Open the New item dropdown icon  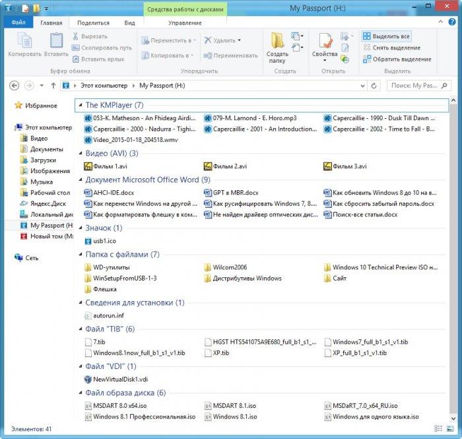tap(297, 36)
